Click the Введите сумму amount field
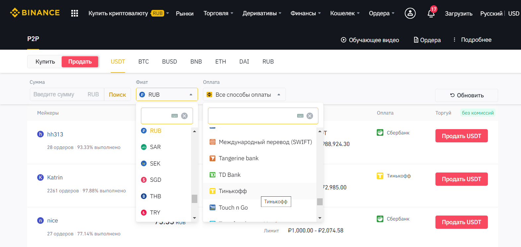 pyautogui.click(x=67, y=94)
